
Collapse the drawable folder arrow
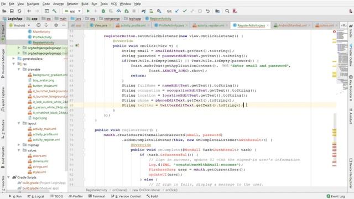click(x=19, y=70)
